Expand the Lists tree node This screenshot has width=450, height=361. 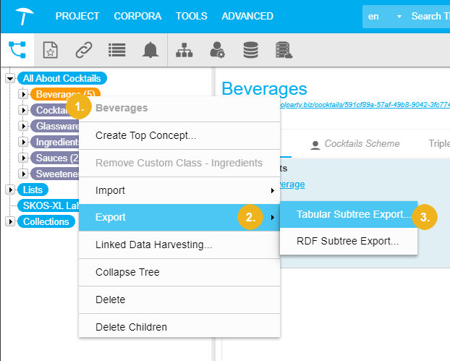(10, 190)
